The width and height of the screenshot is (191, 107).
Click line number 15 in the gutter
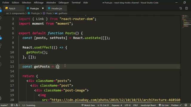(x=12, y=76)
